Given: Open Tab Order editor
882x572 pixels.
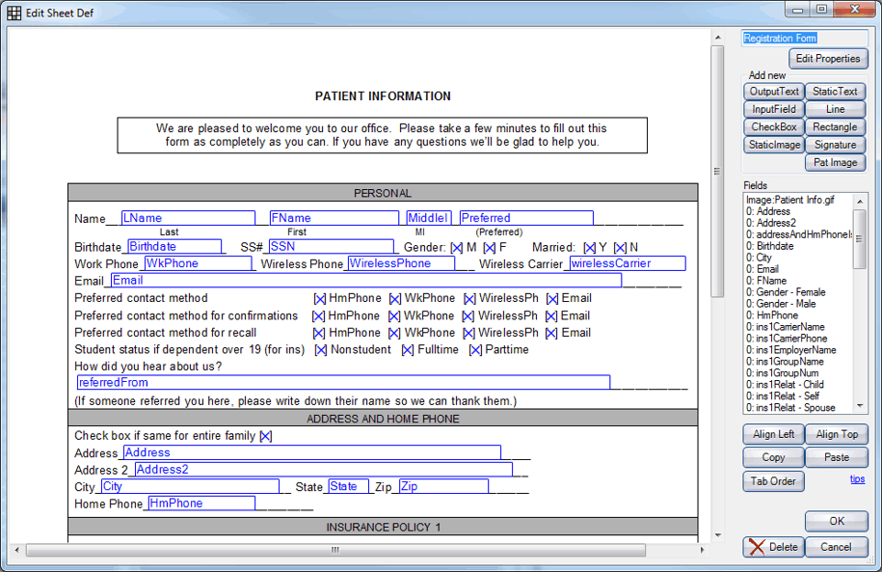Looking at the screenshot, I should [x=773, y=481].
